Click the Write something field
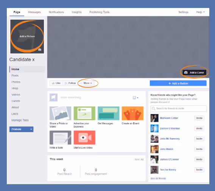 click(71, 98)
